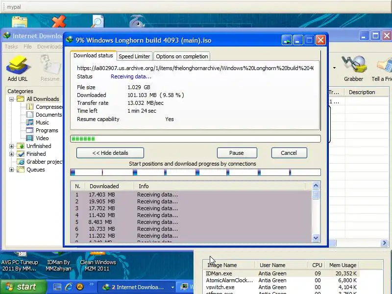
Task: Open the Tasks menu
Action: [x=11, y=47]
